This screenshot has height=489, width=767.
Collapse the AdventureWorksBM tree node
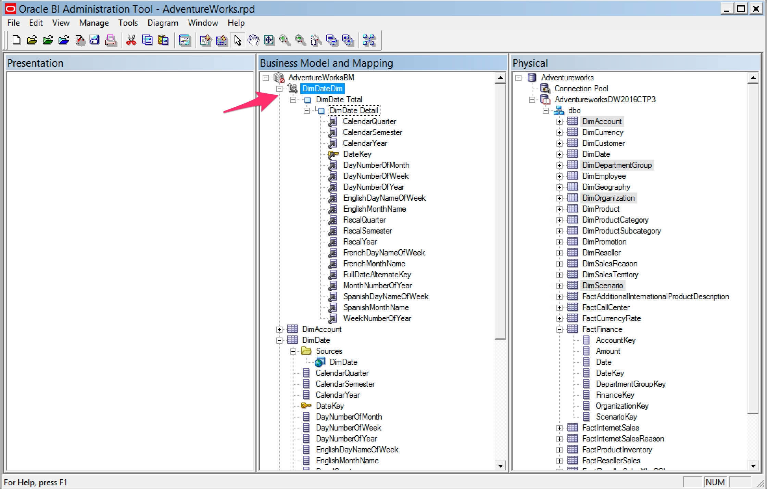click(266, 78)
